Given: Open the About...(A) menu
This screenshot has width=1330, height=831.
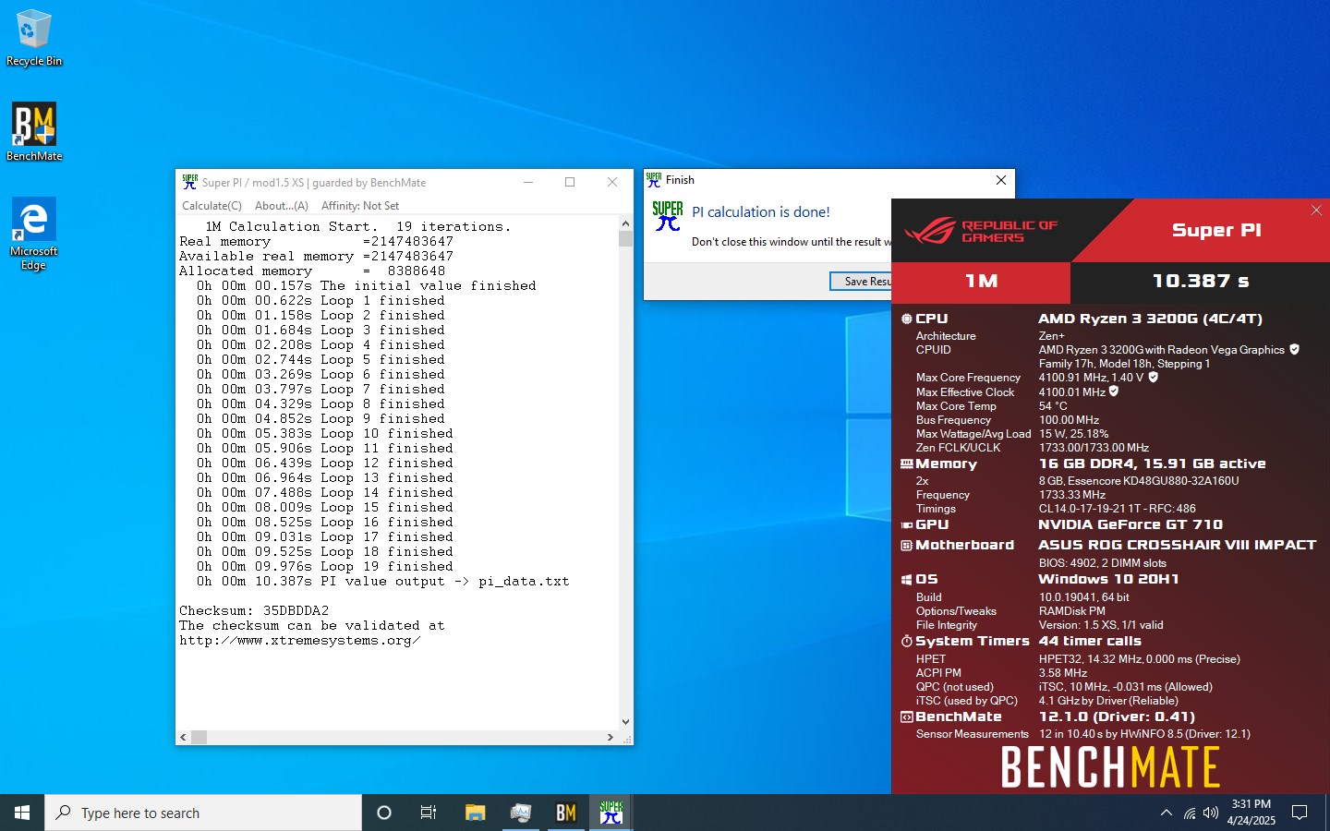Looking at the screenshot, I should coord(282,206).
